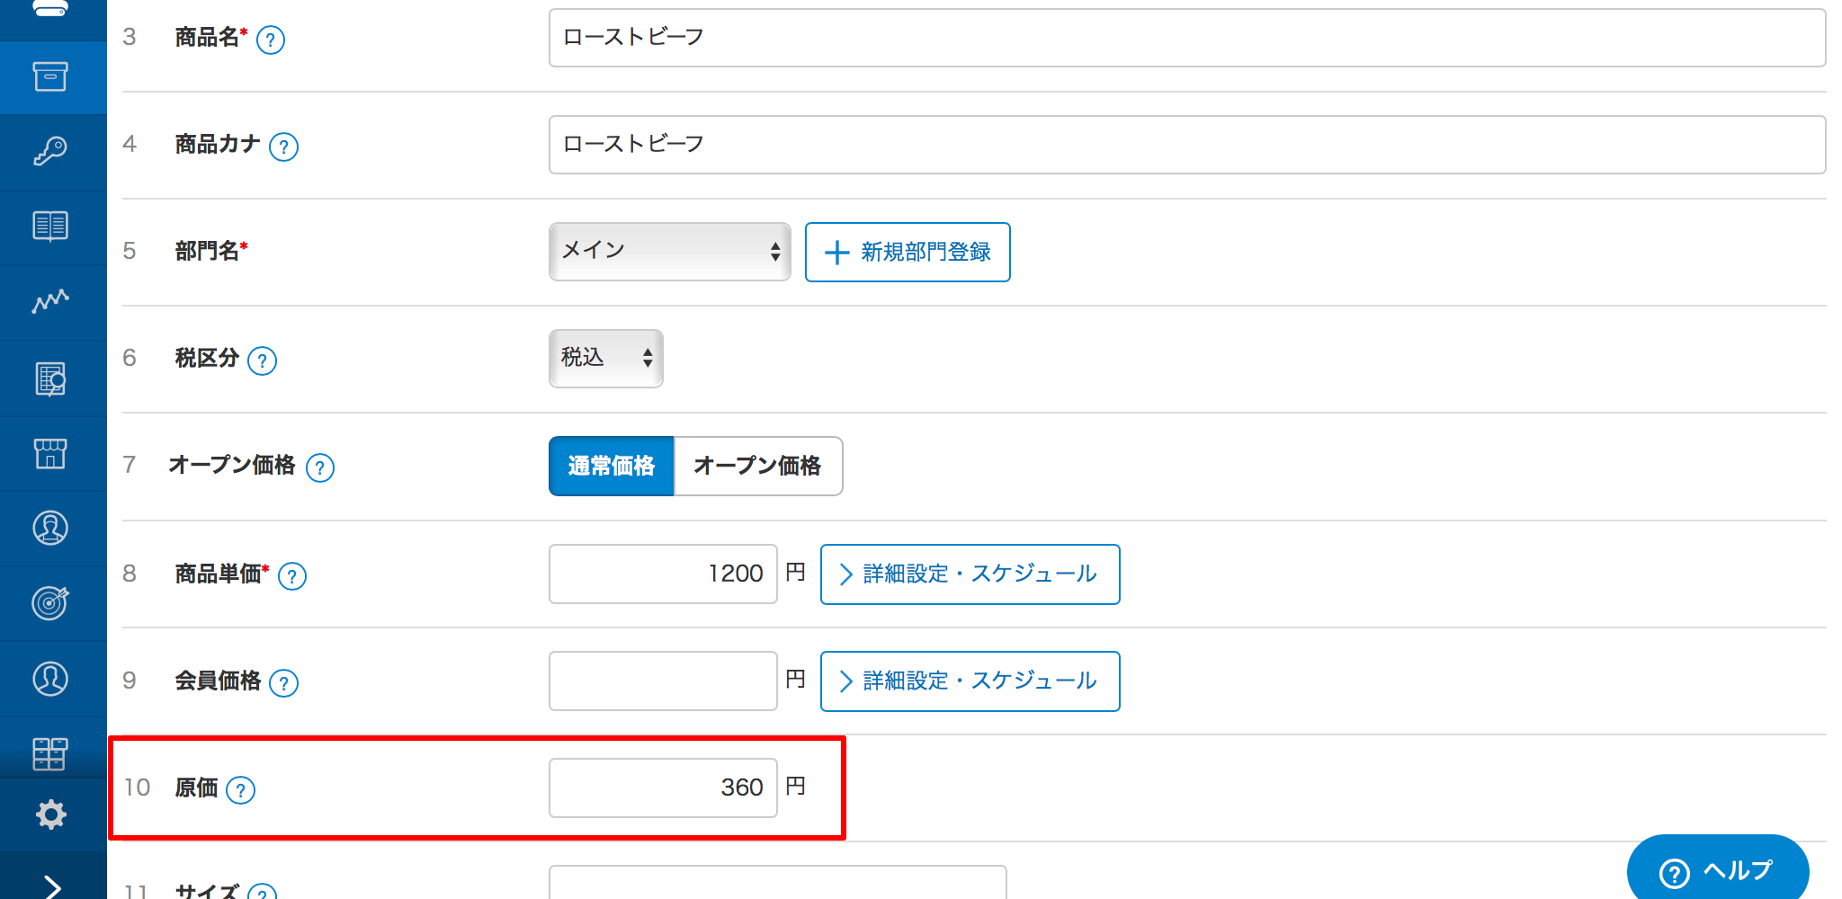Image resolution: width=1842 pixels, height=899 pixels.
Task: Open the book/ledger icon in sidebar
Action: 50,226
